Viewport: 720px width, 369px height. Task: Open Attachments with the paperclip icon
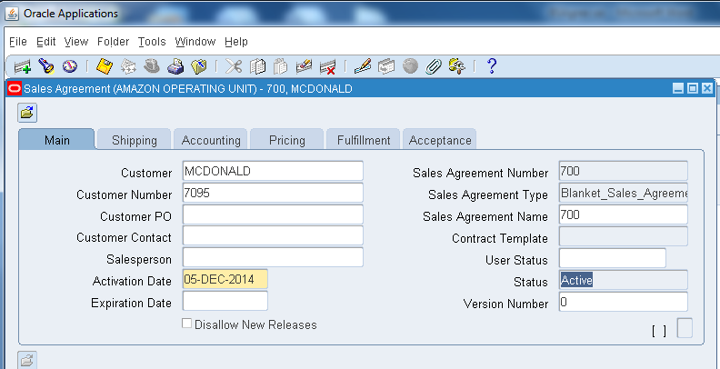pos(433,67)
